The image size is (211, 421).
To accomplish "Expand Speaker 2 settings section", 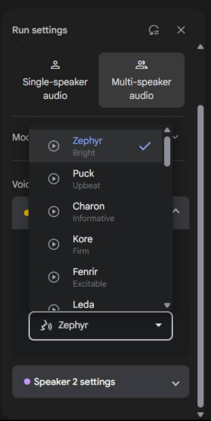I will point(101,381).
